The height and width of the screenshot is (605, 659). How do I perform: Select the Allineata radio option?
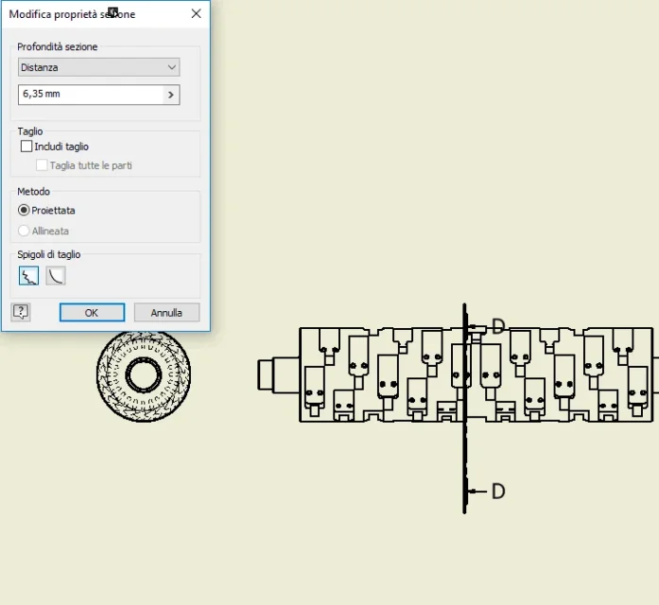(24, 231)
